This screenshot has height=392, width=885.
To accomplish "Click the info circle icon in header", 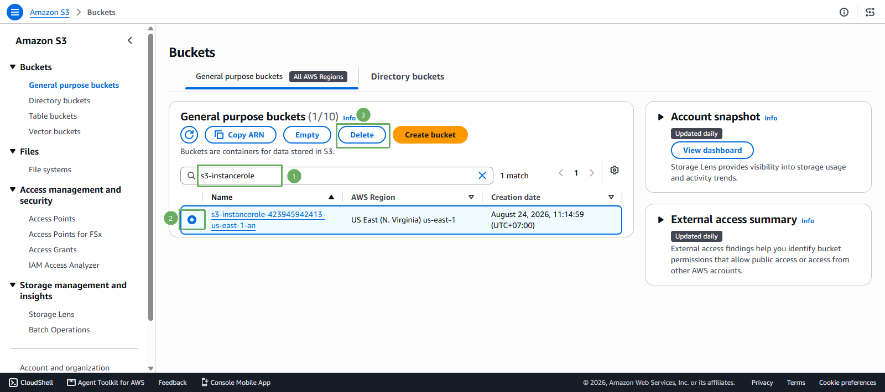I will (844, 12).
